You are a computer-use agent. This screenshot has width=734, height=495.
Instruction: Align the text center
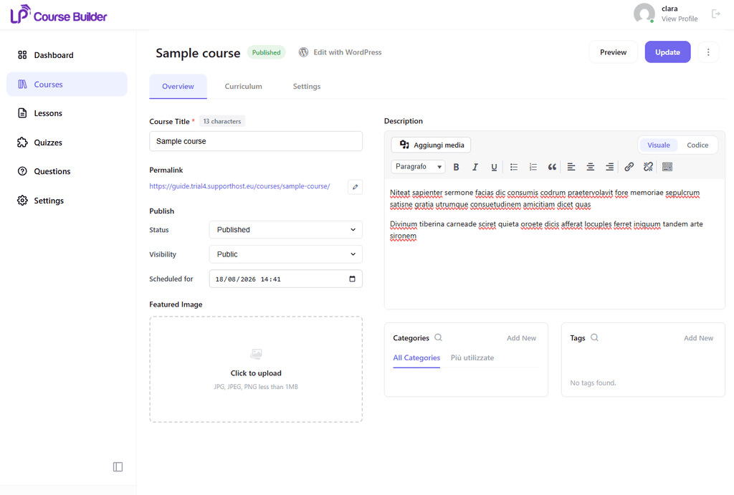pyautogui.click(x=591, y=167)
